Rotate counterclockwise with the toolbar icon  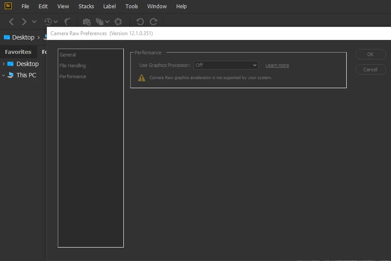[140, 22]
